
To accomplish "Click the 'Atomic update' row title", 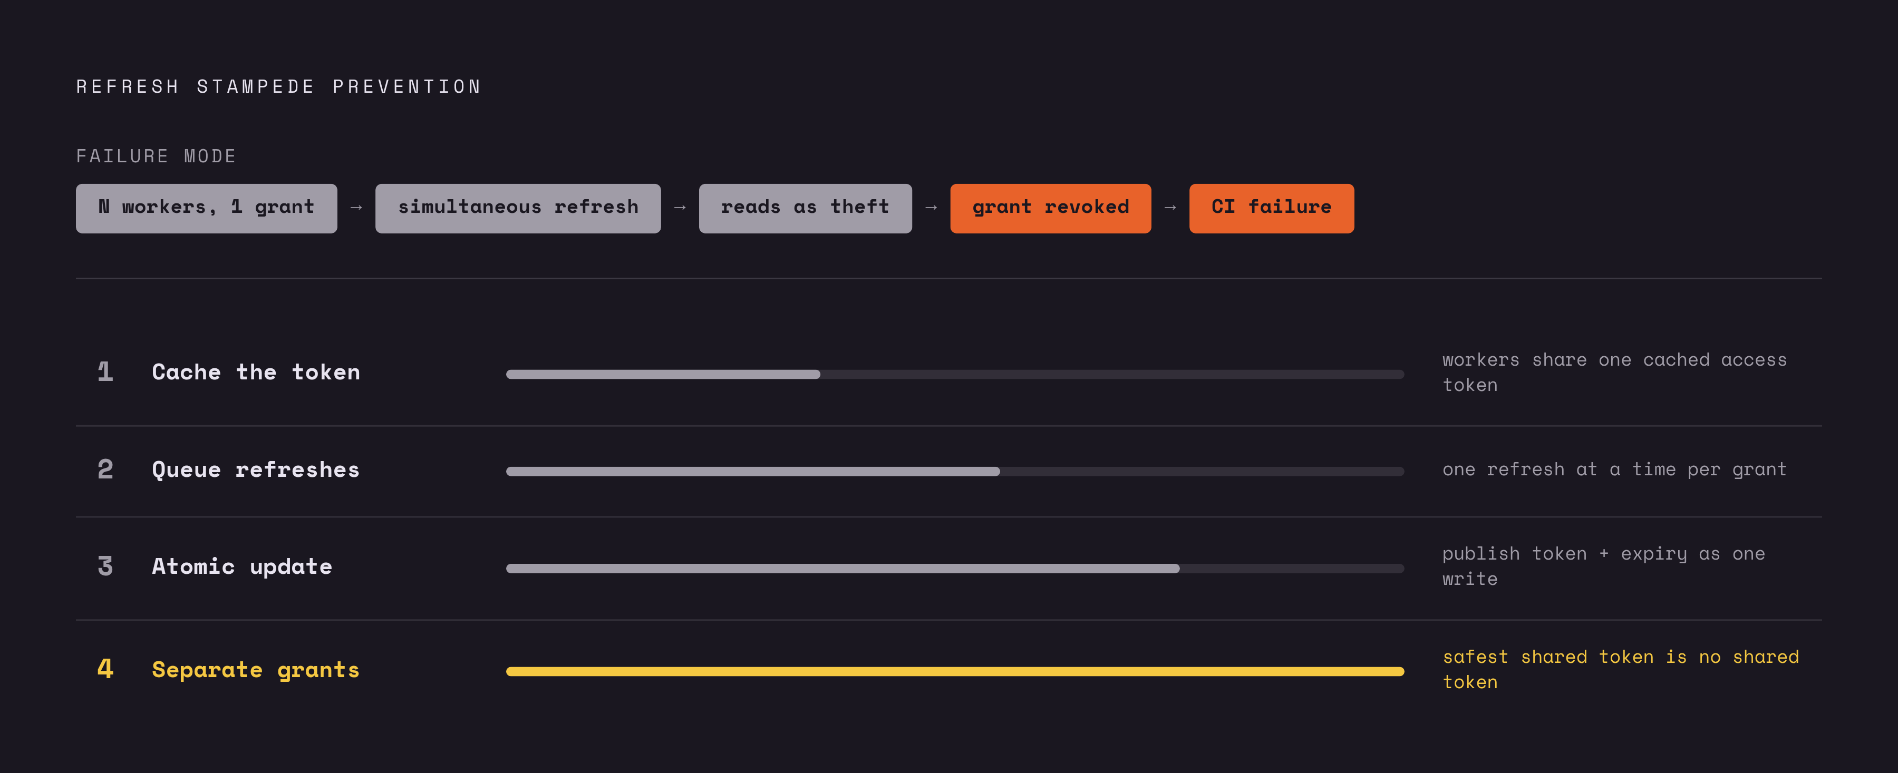I will (243, 566).
